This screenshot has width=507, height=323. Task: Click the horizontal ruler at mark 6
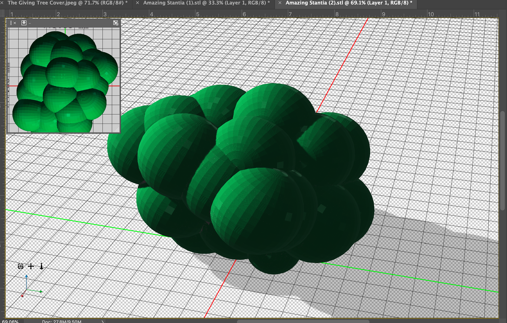pyautogui.click(x=244, y=14)
